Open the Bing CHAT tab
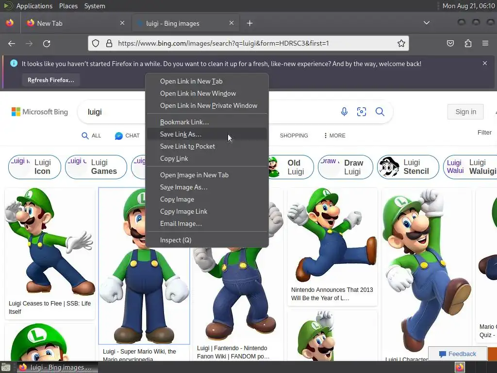Screen dimensions: 497x373 [x=127, y=136]
